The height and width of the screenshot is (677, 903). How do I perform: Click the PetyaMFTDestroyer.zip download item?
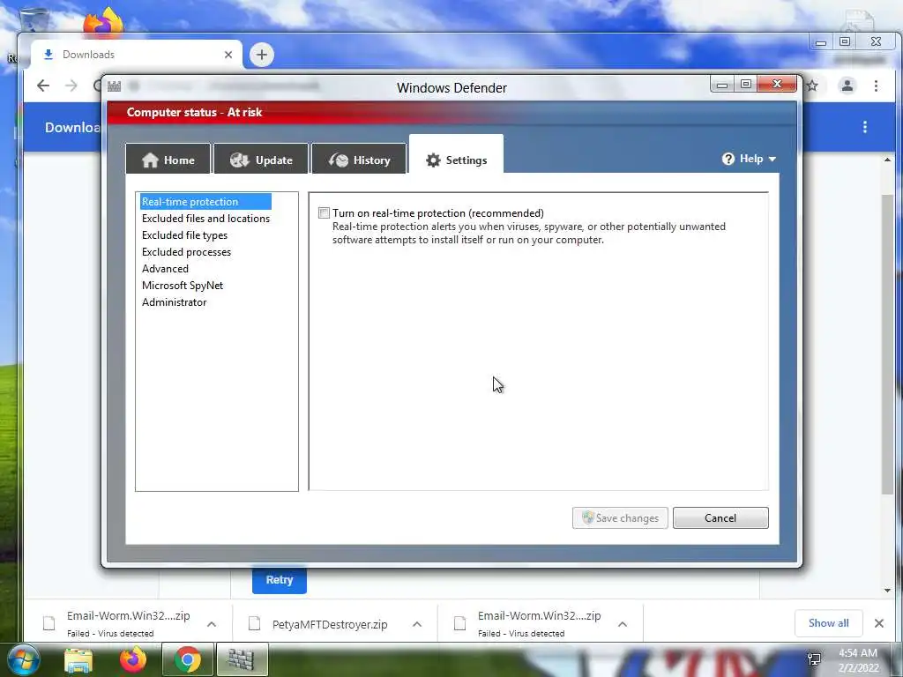(x=330, y=624)
